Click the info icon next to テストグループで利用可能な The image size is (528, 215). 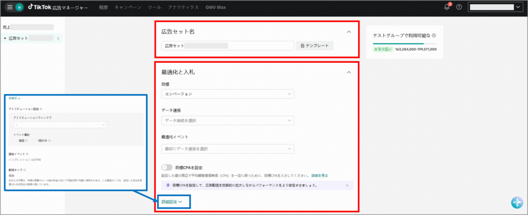(434, 36)
